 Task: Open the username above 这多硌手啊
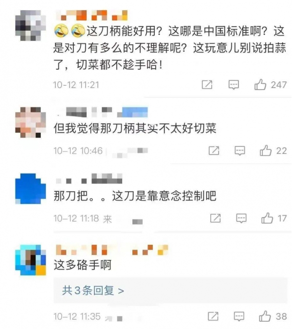click(x=112, y=250)
